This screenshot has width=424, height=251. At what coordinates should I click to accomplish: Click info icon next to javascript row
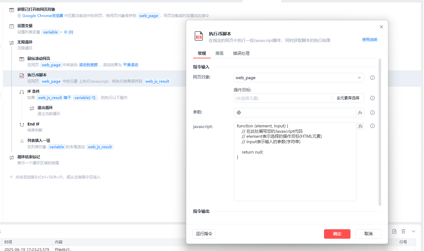372,126
